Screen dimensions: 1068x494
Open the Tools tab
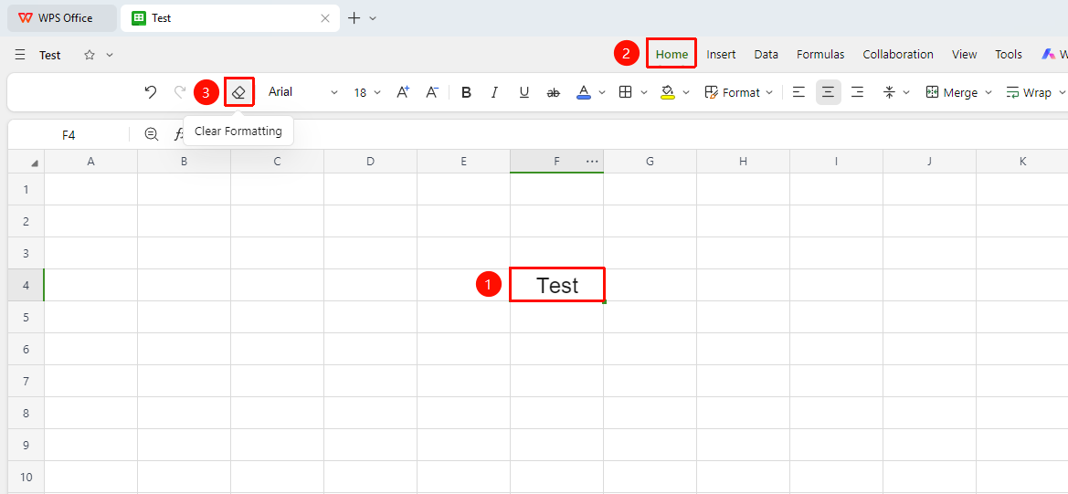pos(1009,55)
